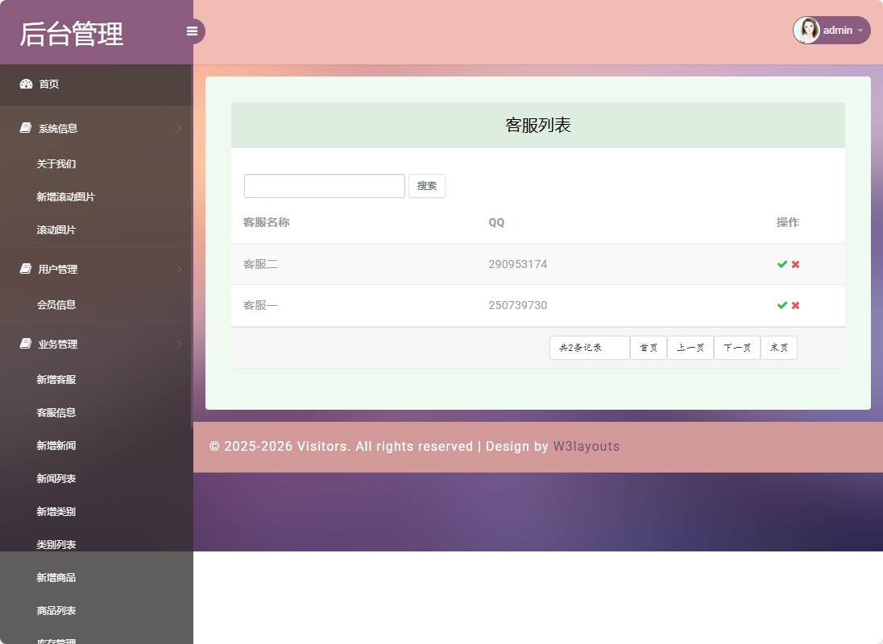Open 新增客服 from the sidebar
The image size is (883, 644).
[x=56, y=379]
